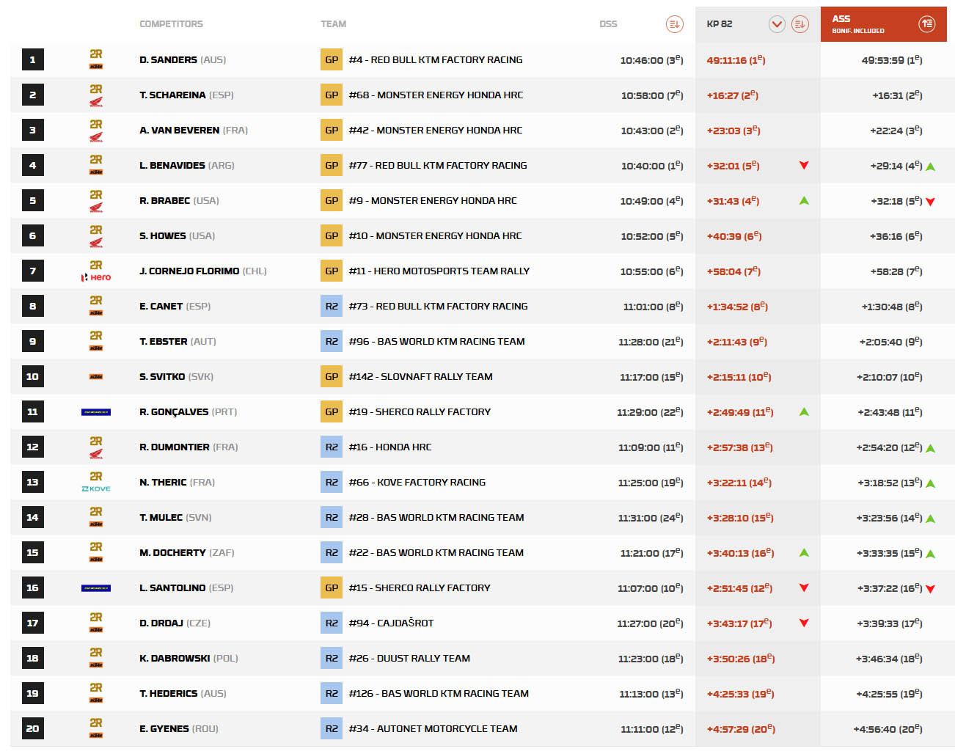Viewport: 955px width, 754px height.
Task: Click Hero logo beside J. Cornejo Florimo
Action: pos(96,277)
